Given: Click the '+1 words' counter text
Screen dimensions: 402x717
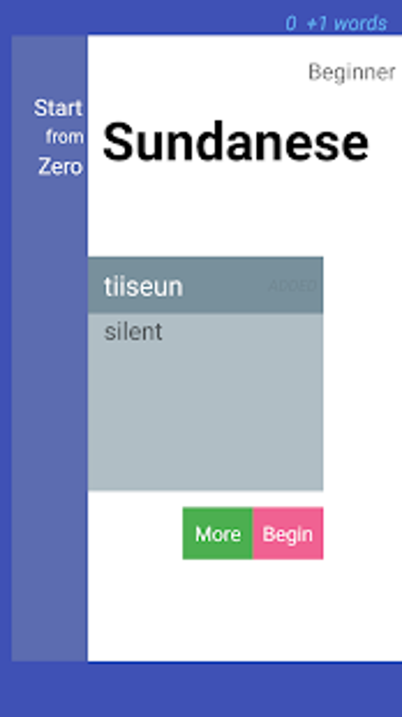Looking at the screenshot, I should [346, 23].
